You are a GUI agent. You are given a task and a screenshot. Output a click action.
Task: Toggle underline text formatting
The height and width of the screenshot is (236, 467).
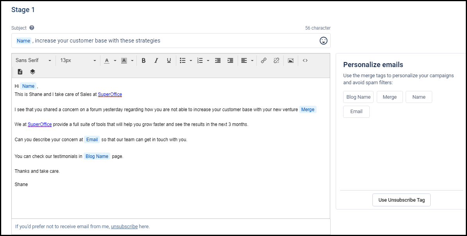point(169,60)
